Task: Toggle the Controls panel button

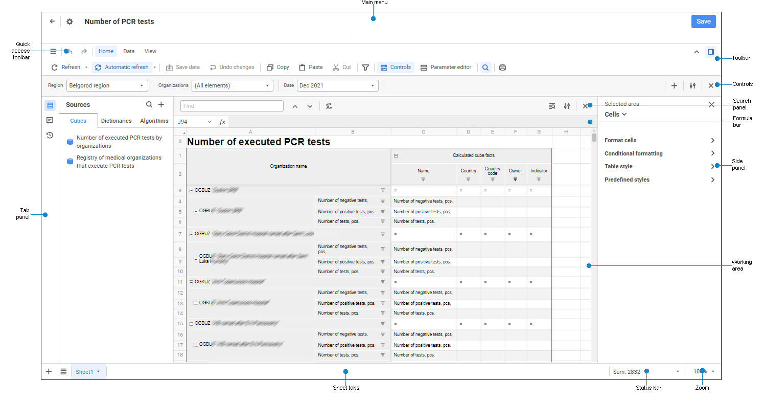Action: point(396,67)
